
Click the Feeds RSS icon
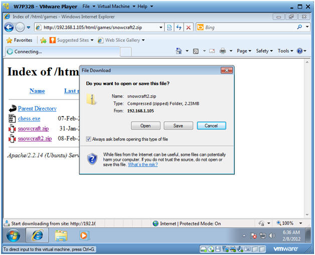[x=196, y=51]
